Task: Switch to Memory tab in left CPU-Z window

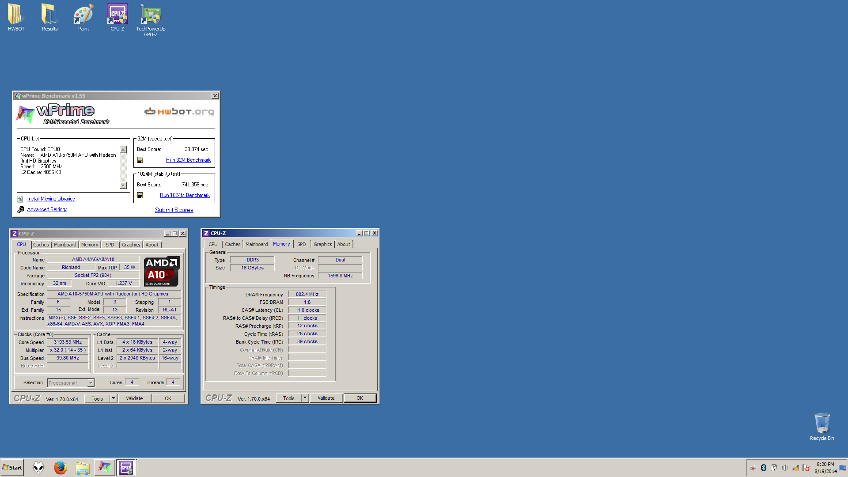Action: [90, 245]
